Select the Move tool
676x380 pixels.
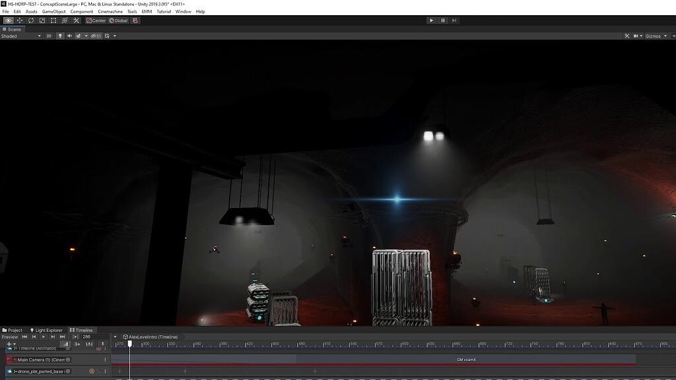(20, 20)
